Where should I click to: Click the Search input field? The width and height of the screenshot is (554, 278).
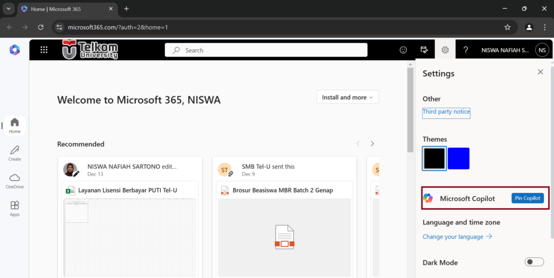point(271,50)
